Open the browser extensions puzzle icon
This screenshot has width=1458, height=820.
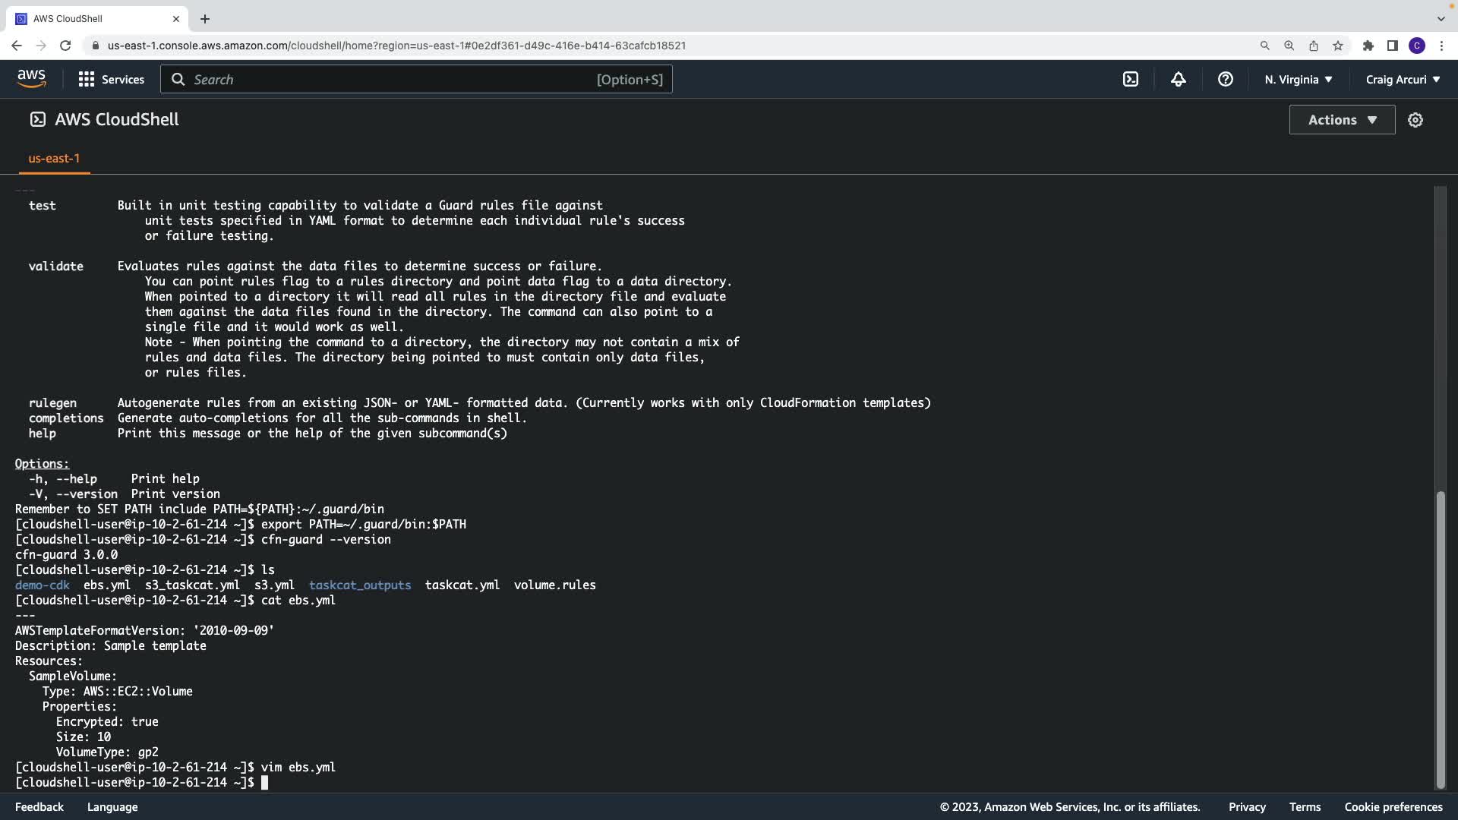pyautogui.click(x=1368, y=46)
